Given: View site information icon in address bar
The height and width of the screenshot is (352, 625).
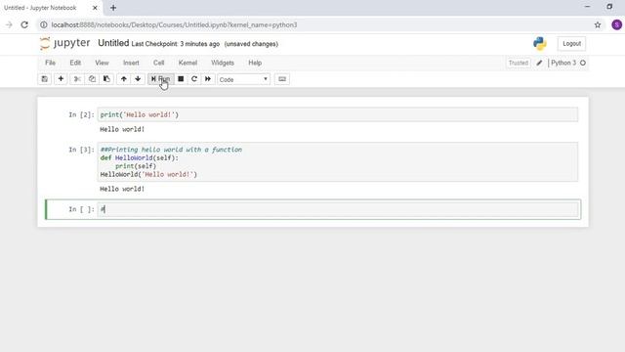Looking at the screenshot, I should coord(43,24).
